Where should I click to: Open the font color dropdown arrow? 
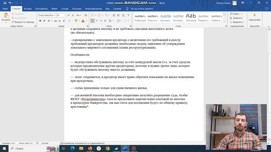(86, 21)
